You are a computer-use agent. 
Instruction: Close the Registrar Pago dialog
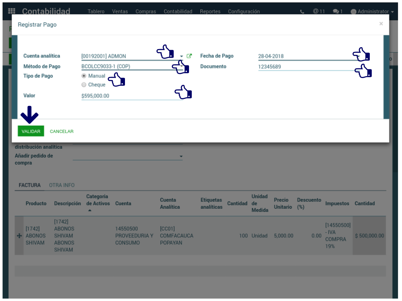point(381,24)
